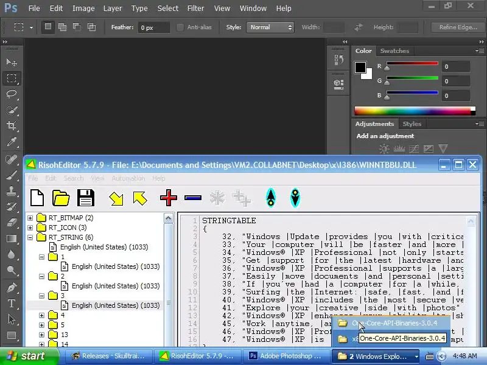Select the Pen tool
487x365 pixels.
pyautogui.click(x=12, y=288)
